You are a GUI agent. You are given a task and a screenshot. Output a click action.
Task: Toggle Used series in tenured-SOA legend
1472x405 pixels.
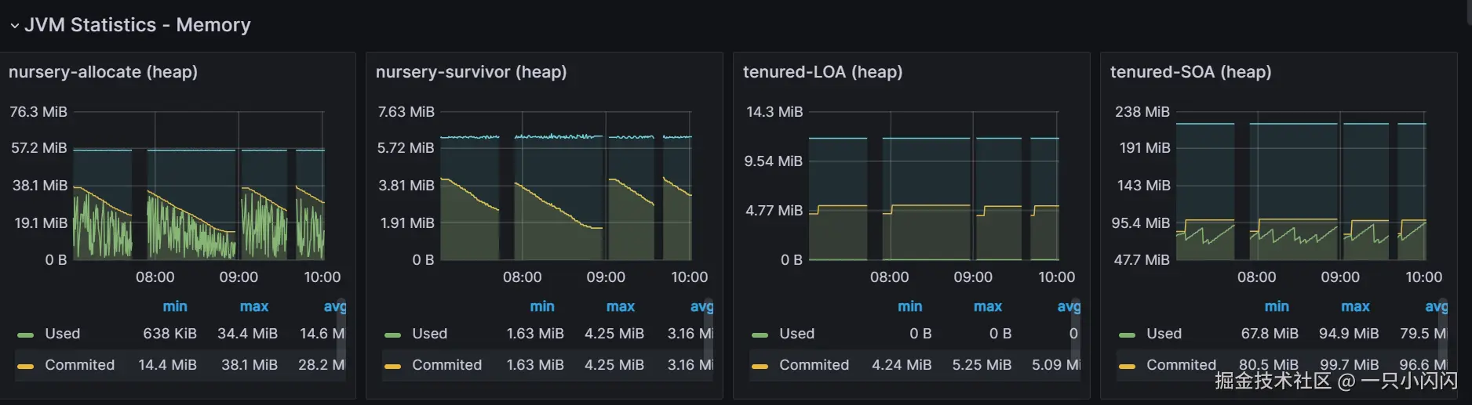click(x=1164, y=334)
